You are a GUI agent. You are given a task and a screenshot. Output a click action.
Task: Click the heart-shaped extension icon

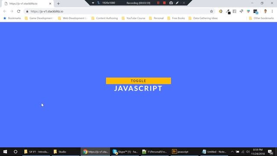point(248,11)
